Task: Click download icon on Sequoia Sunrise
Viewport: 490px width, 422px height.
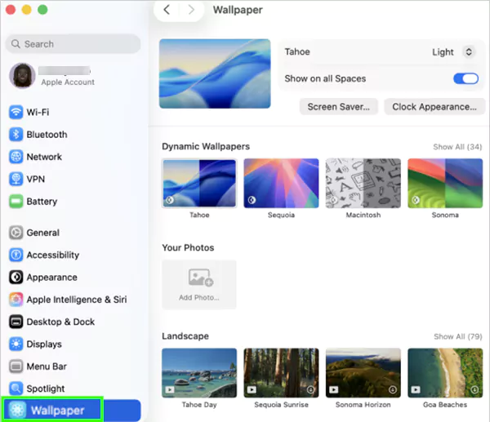Action: point(310,389)
